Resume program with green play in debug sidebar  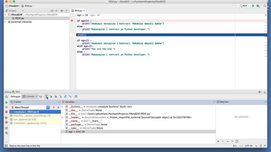pos(6,102)
